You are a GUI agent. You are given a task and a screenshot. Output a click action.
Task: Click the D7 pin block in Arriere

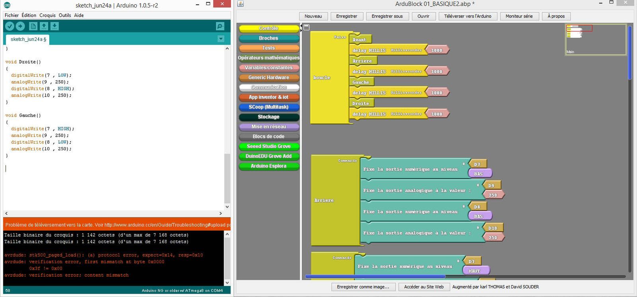pyautogui.click(x=478, y=164)
